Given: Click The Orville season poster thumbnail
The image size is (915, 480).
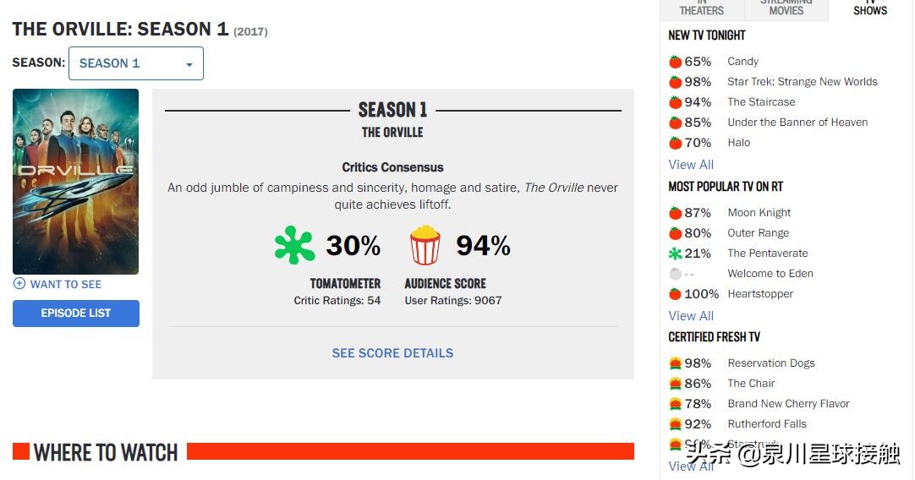Looking at the screenshot, I should (x=75, y=182).
